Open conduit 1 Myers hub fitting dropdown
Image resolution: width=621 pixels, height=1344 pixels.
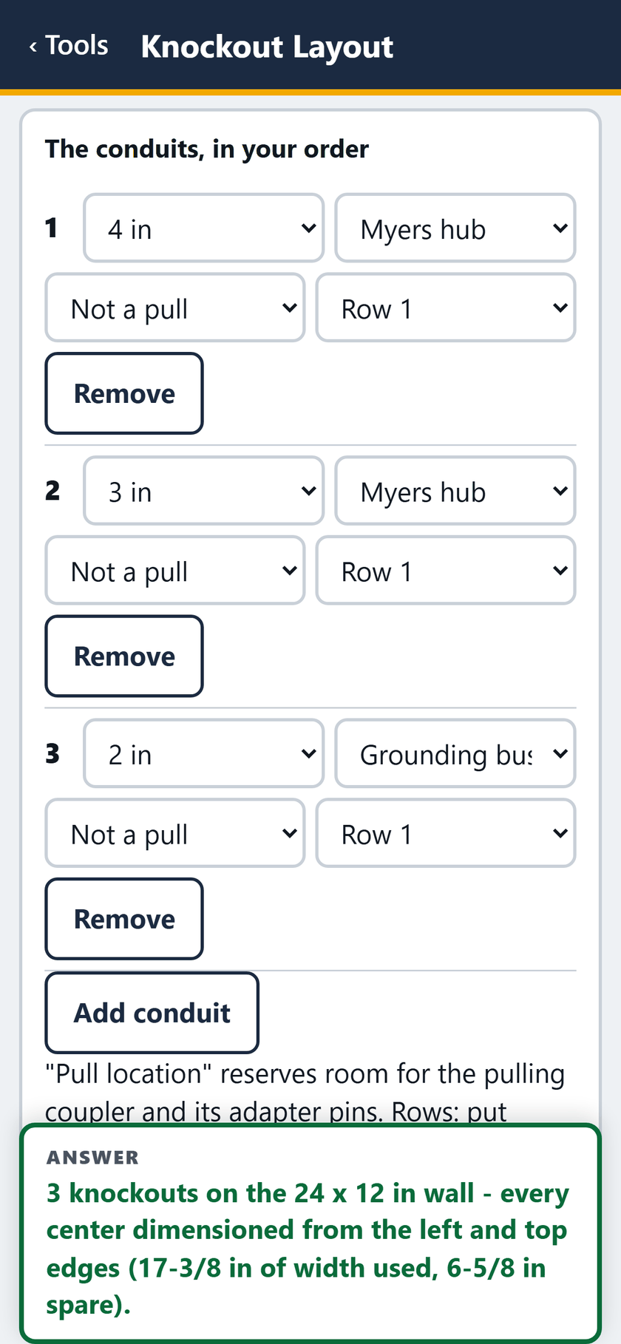[x=455, y=228]
